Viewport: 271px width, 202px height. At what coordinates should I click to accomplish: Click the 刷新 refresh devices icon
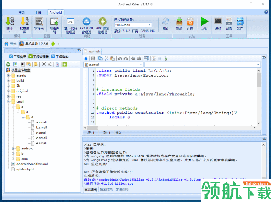166,21
